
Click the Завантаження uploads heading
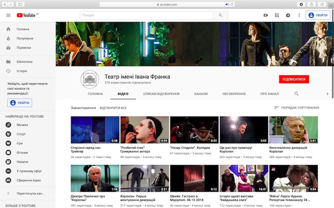(x=83, y=108)
